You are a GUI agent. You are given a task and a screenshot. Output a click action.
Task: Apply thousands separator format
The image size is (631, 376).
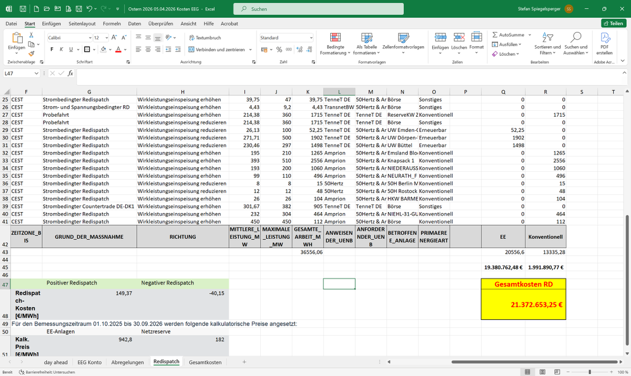(x=289, y=49)
